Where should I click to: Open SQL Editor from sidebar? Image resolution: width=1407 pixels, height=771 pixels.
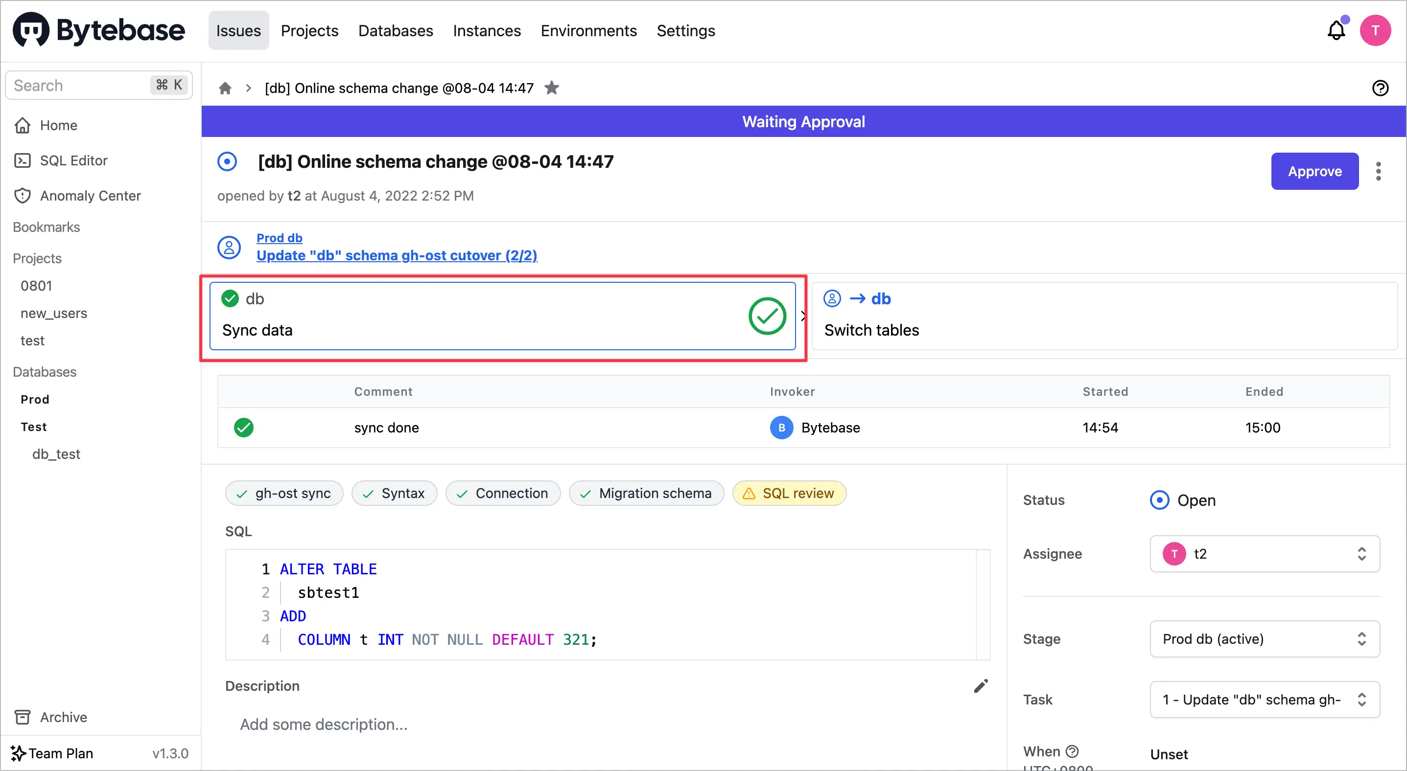coord(73,160)
